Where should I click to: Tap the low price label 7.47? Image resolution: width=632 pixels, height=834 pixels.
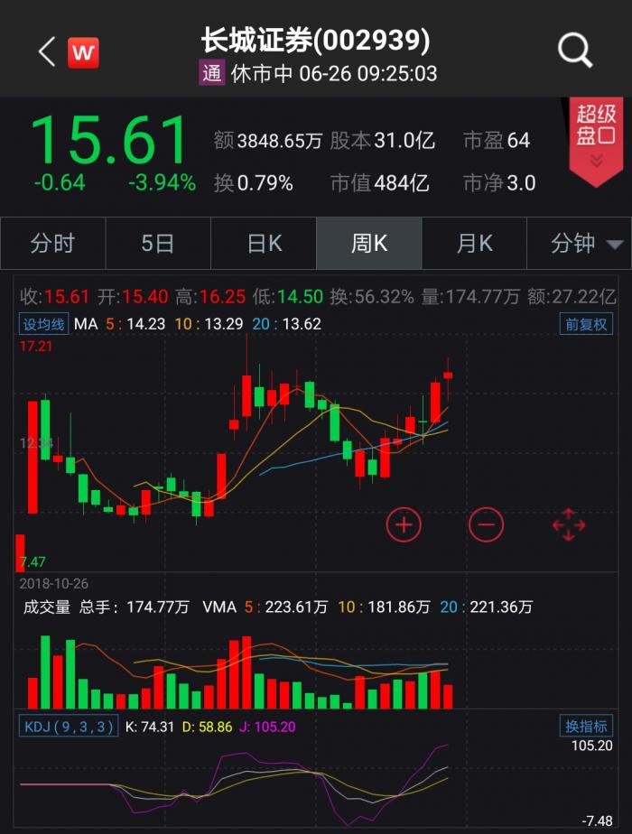click(33, 561)
